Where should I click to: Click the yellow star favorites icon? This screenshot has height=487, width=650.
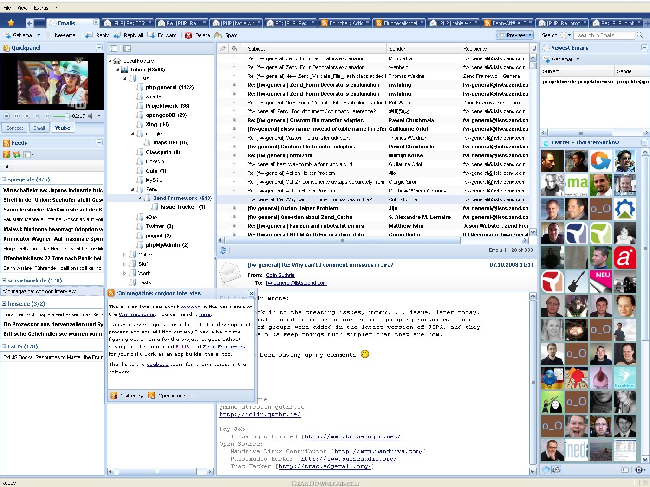pyautogui.click(x=11, y=23)
